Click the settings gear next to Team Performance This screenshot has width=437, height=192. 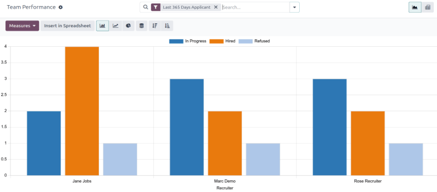tap(60, 7)
